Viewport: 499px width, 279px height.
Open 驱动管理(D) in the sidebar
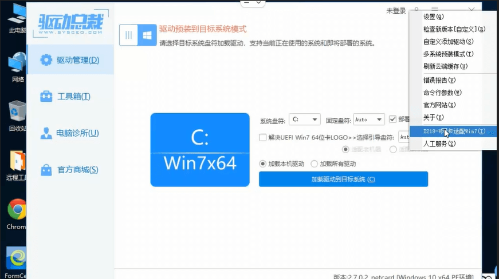pyautogui.click(x=71, y=60)
